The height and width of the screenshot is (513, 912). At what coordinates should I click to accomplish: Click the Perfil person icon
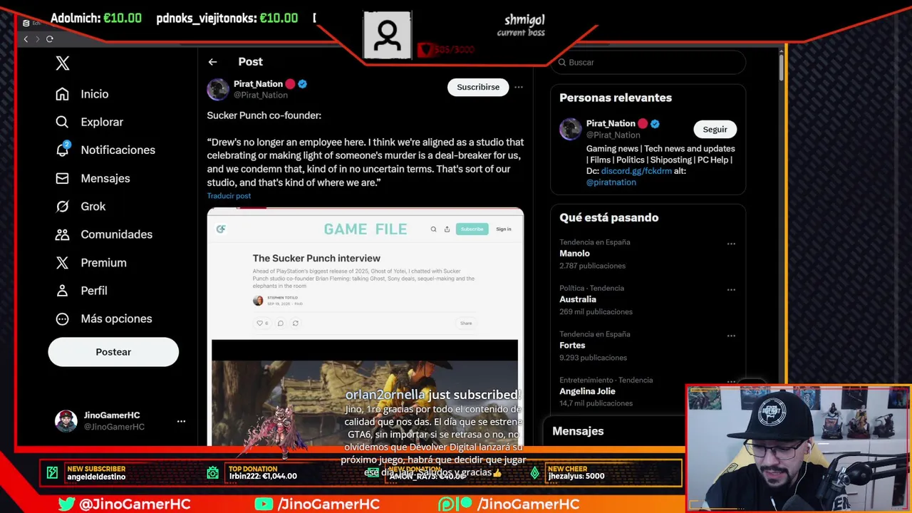tap(63, 291)
